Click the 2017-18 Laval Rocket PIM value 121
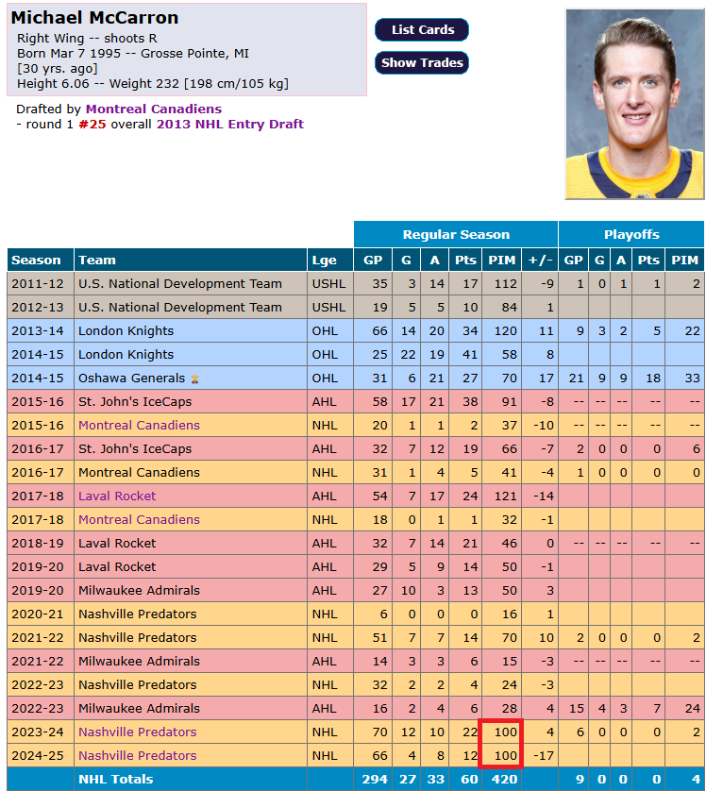706x791 pixels. pos(506,496)
